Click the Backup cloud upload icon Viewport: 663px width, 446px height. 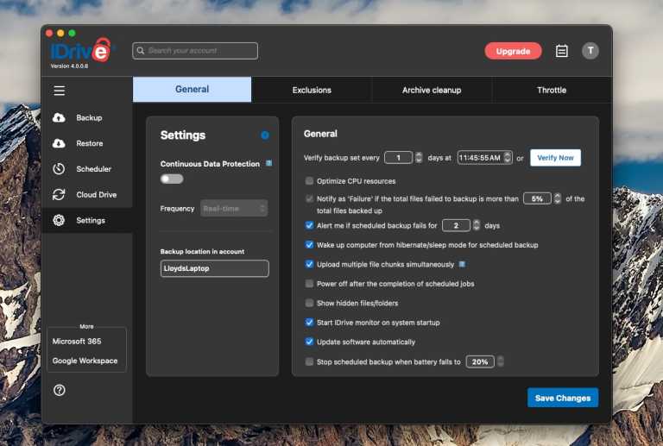[x=59, y=118]
